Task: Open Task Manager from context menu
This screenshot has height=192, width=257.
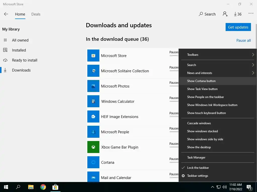Action: (x=218, y=157)
